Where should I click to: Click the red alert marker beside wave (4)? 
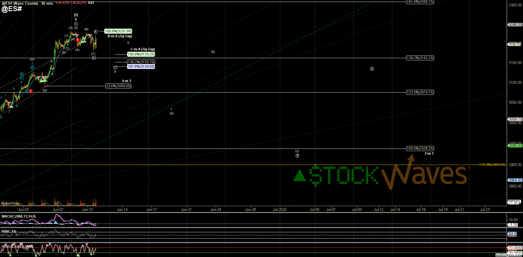tap(78, 40)
